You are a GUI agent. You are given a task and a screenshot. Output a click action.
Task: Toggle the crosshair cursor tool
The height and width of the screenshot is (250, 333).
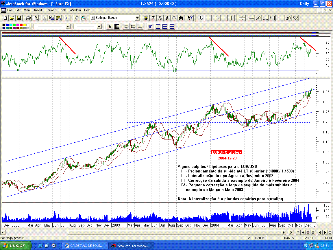[208, 18]
